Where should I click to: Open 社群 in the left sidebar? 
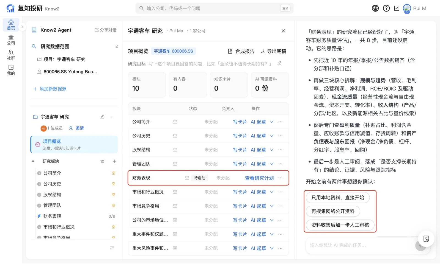click(11, 55)
